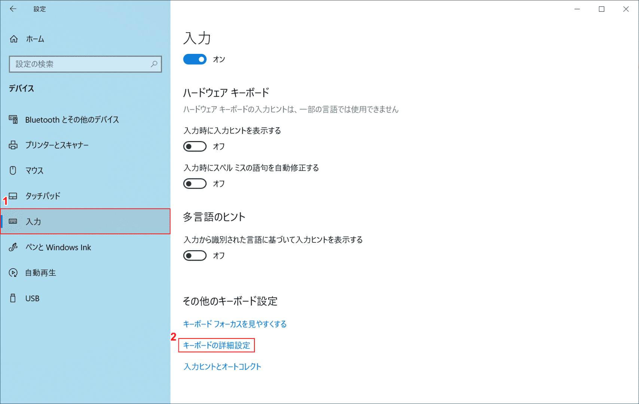
Task: Click the back arrow icon
Action: pyautogui.click(x=13, y=9)
